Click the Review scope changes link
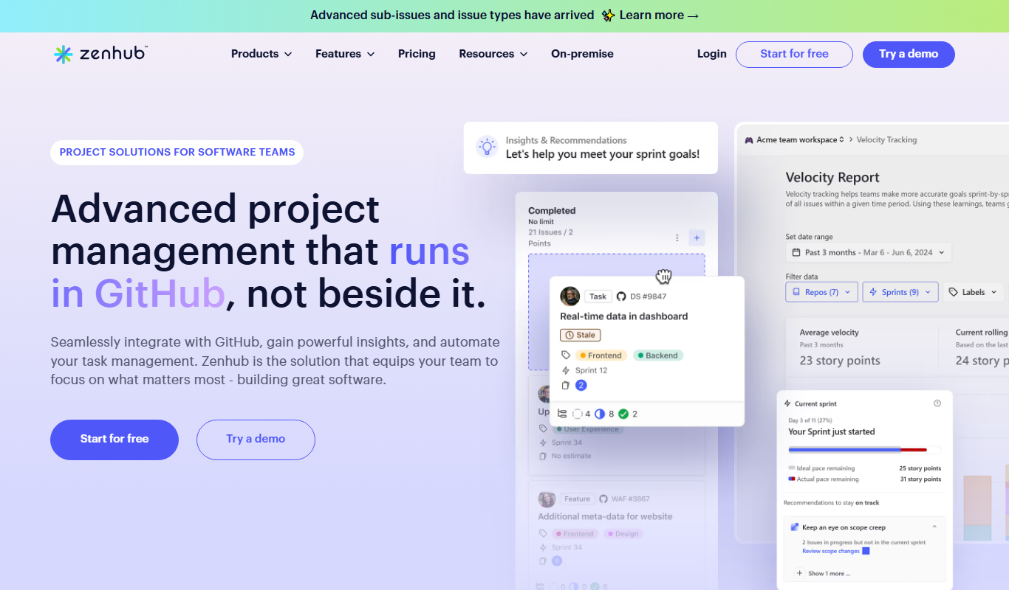Image resolution: width=1009 pixels, height=590 pixels. click(x=830, y=551)
